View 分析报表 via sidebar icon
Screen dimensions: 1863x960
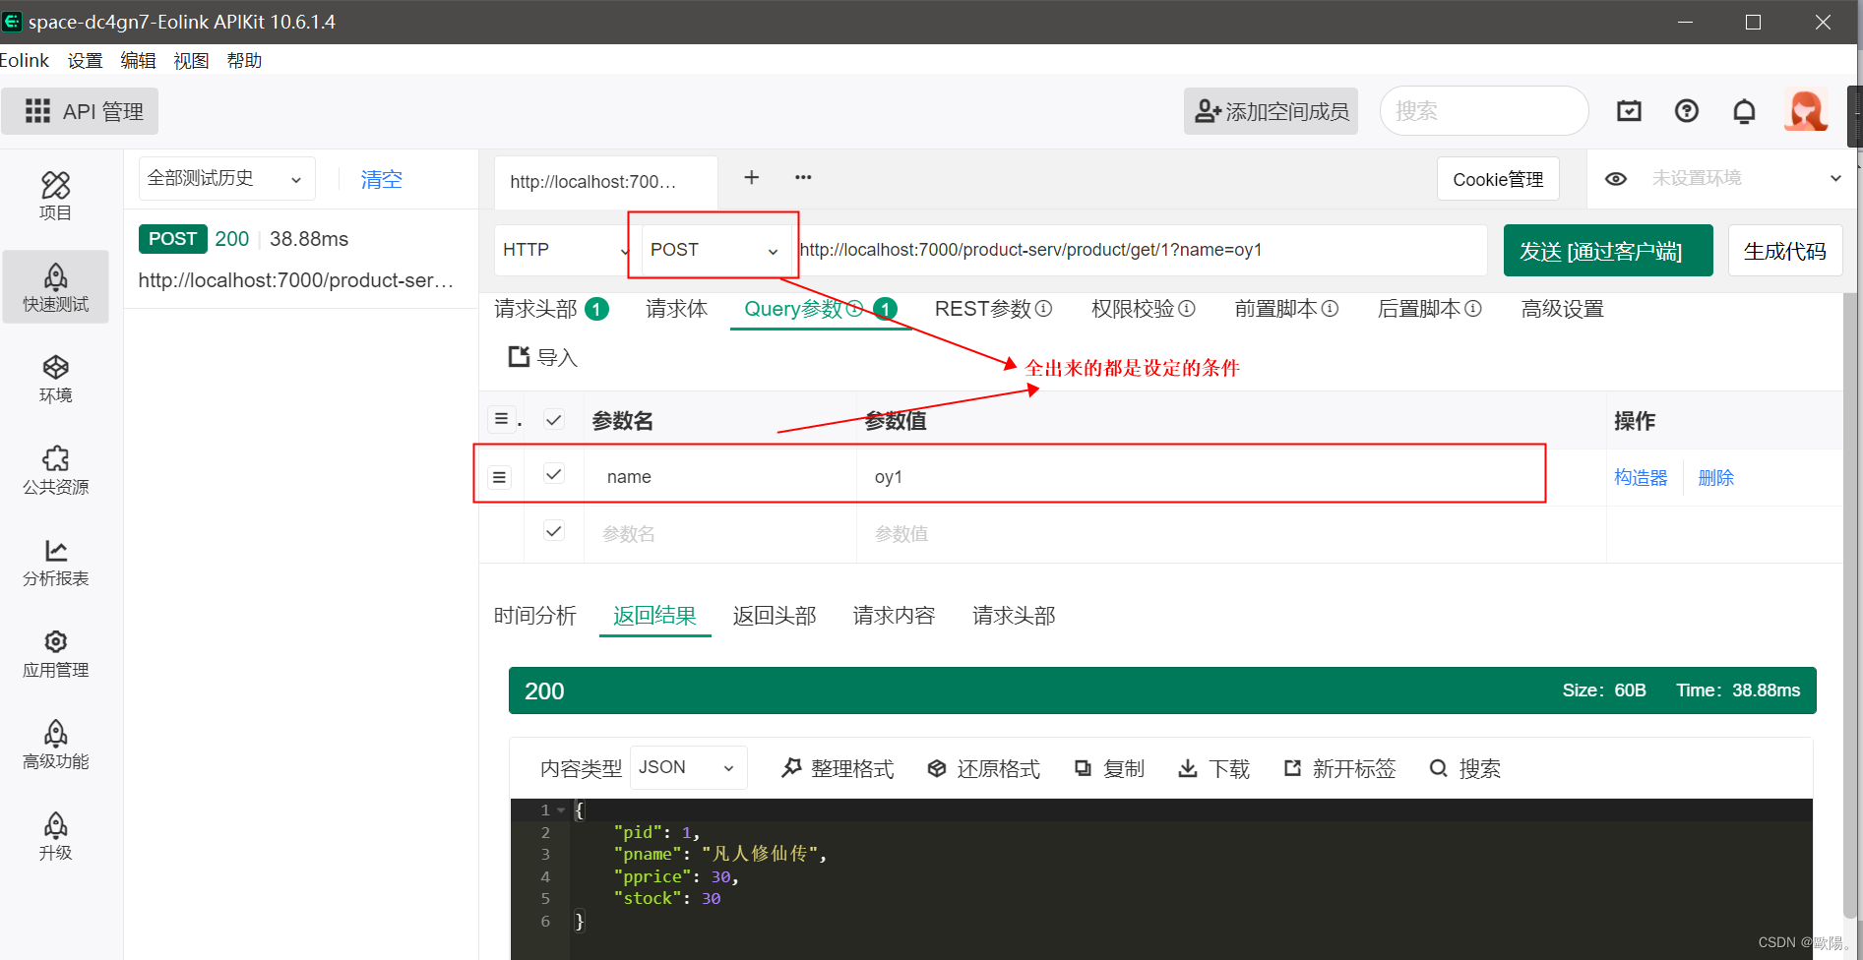55,562
